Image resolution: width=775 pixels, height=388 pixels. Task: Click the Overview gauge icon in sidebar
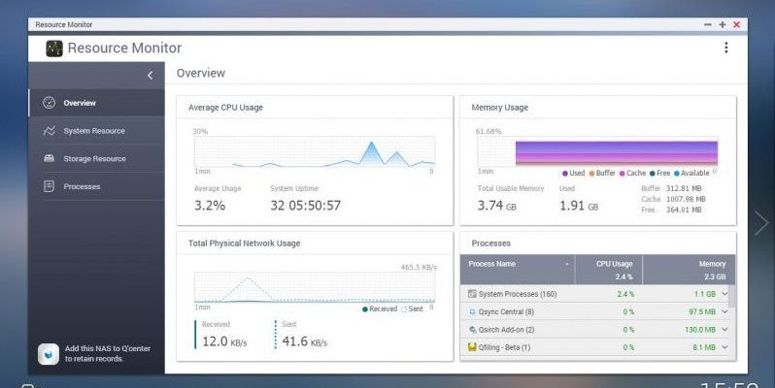[49, 103]
